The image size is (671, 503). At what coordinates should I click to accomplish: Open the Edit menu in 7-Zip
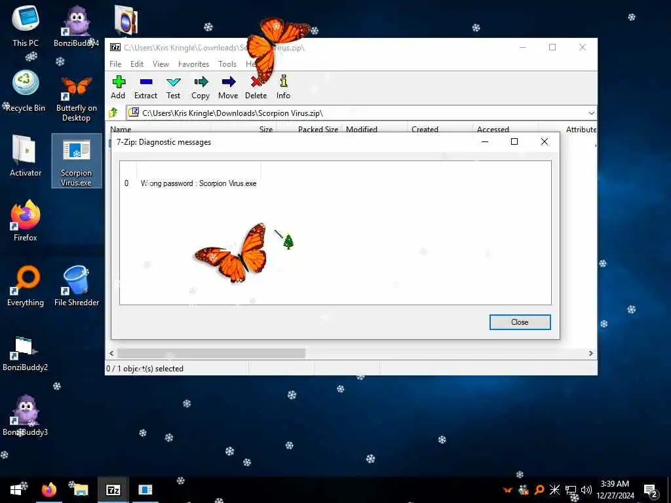(x=137, y=64)
